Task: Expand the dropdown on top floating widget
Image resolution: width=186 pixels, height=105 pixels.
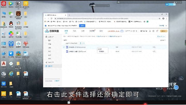Action: (108, 6)
